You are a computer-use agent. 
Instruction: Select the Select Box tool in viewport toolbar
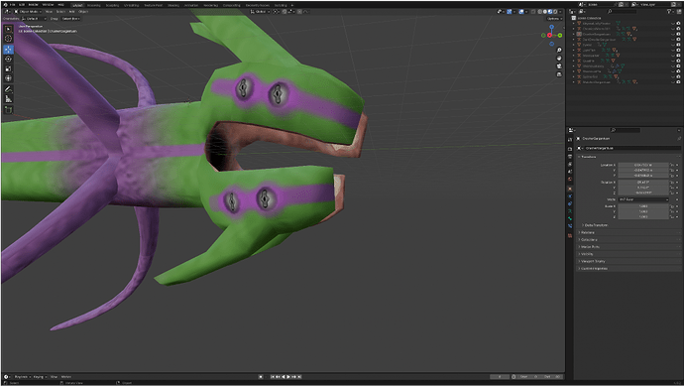tap(8, 29)
